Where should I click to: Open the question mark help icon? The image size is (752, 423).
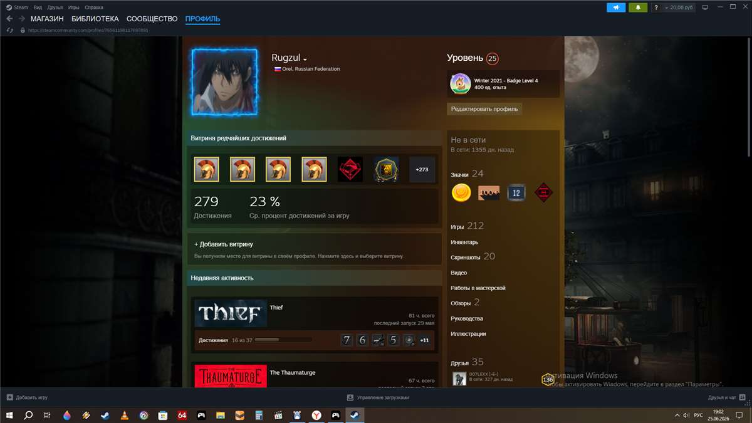(656, 8)
